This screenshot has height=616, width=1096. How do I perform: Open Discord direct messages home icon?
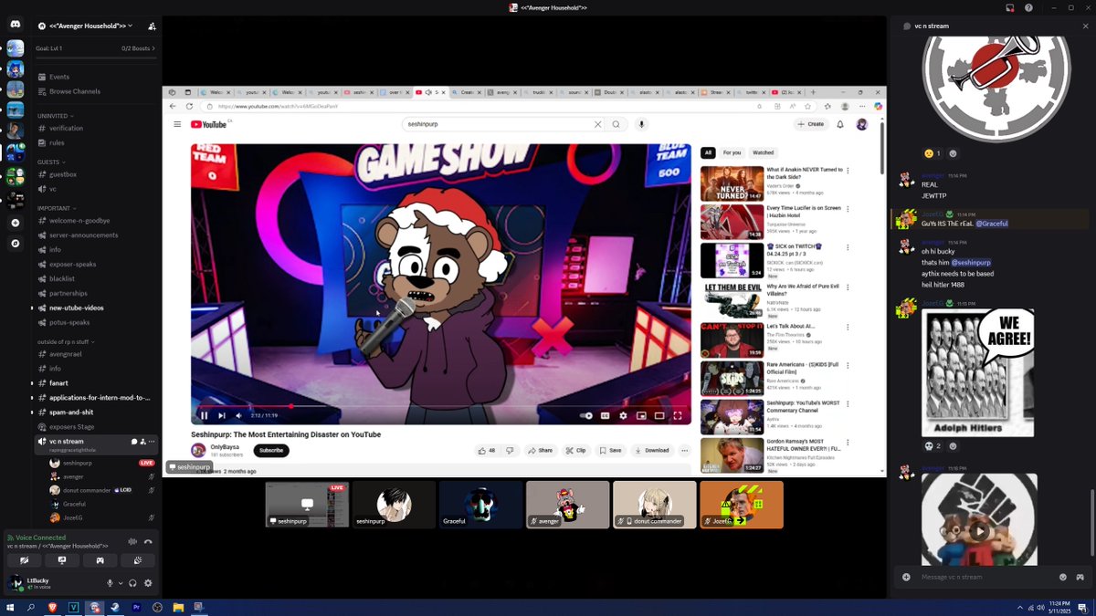15,25
